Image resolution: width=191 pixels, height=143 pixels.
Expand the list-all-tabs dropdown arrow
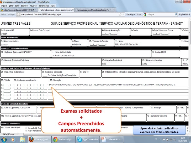pyautogui.click(x=189, y=10)
